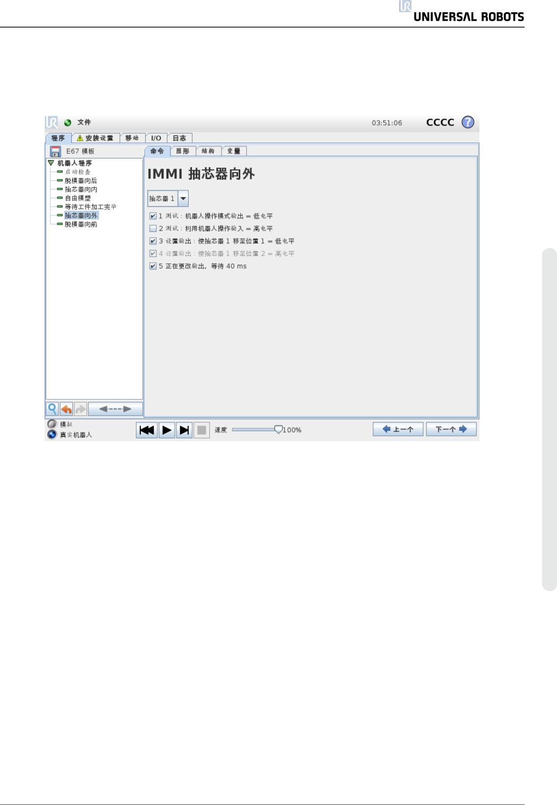Open the 安装设置 tab
Viewport: 557px width, 805px height.
pyautogui.click(x=95, y=138)
